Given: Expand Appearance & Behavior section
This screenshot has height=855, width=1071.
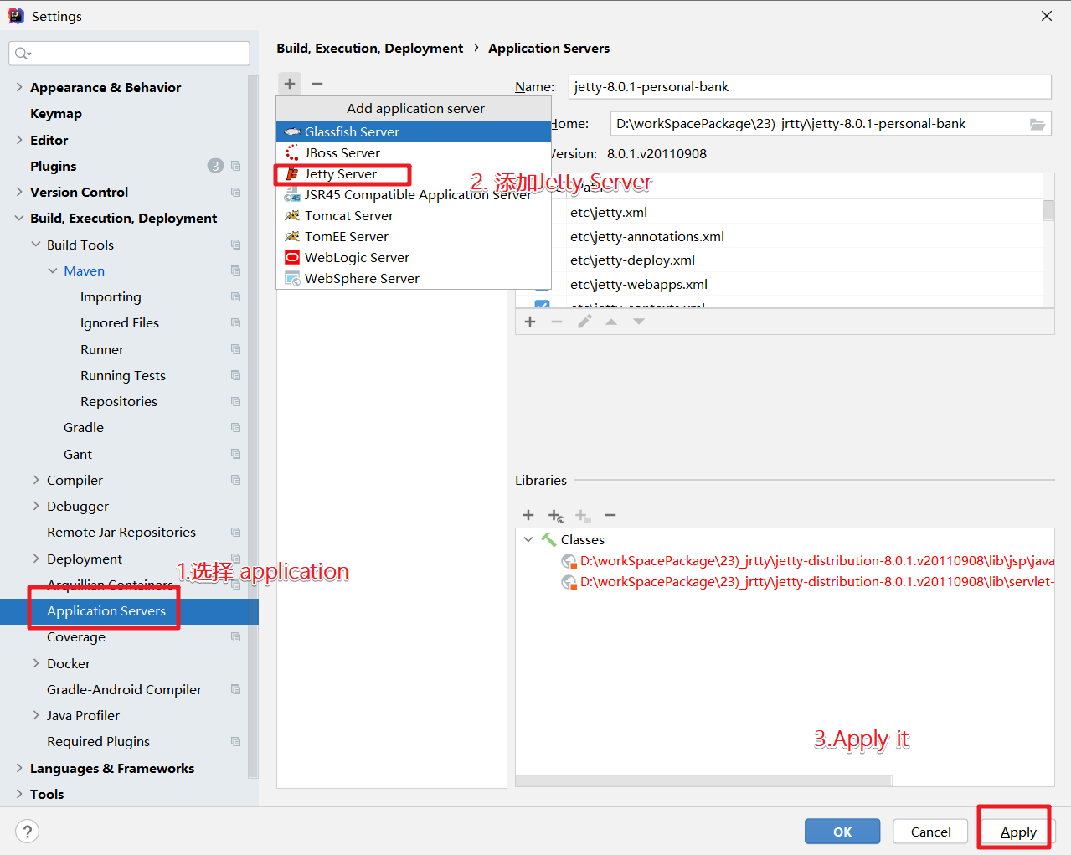Looking at the screenshot, I should pyautogui.click(x=19, y=87).
